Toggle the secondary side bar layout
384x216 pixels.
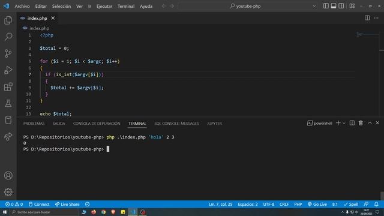tap(341, 6)
